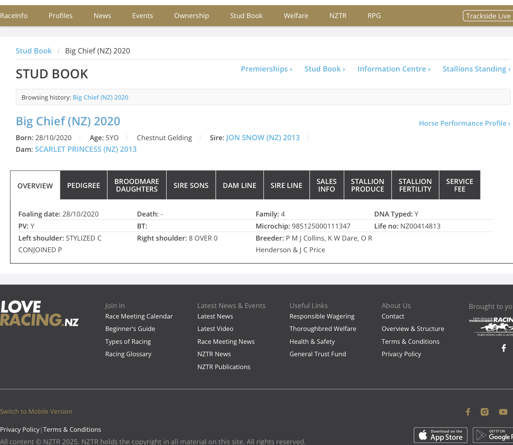Screen dimensions: 513x445
Task: Click the Facebook icon in footer bottom row
Action: coord(468,412)
